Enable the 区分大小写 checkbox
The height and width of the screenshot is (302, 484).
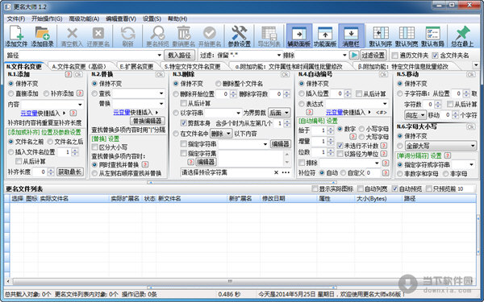95,147
